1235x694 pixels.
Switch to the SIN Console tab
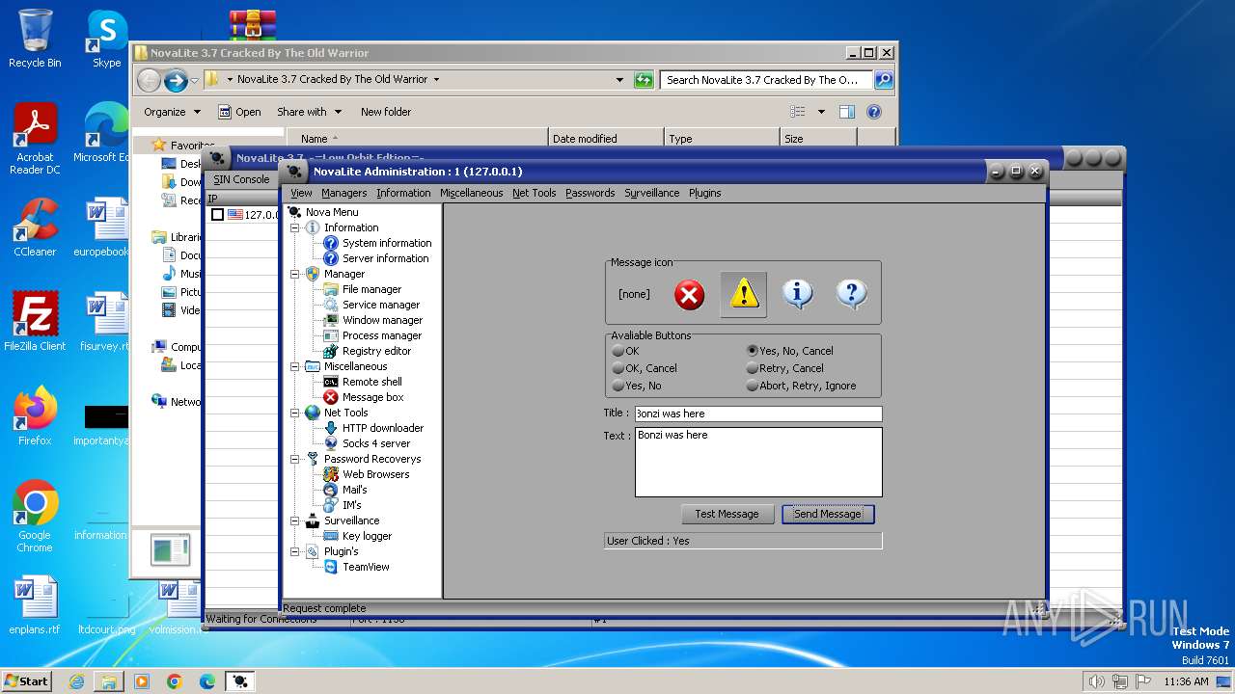tap(241, 179)
